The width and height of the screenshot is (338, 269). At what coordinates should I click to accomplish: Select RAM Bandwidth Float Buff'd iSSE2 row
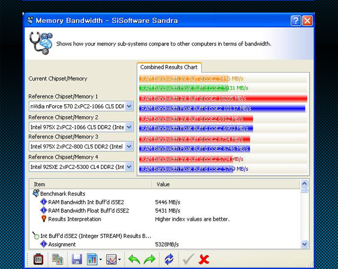pyautogui.click(x=164, y=210)
